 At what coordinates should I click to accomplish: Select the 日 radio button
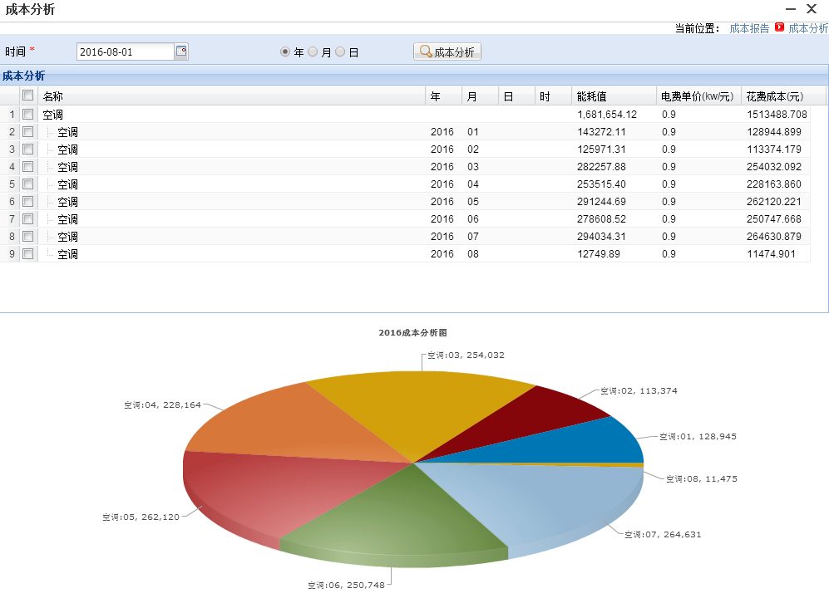[x=340, y=51]
